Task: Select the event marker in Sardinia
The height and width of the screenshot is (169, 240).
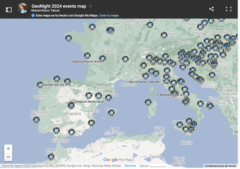Action: pyautogui.click(x=148, y=102)
